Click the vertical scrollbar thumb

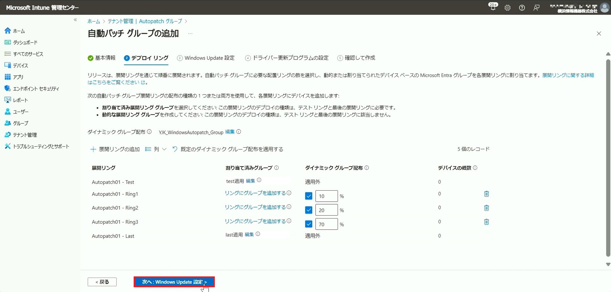[x=608, y=157]
